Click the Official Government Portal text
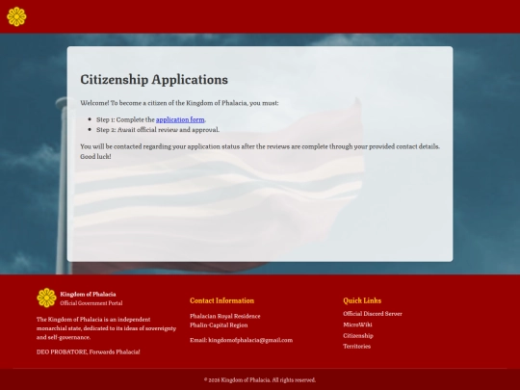The image size is (520, 390). (x=91, y=303)
